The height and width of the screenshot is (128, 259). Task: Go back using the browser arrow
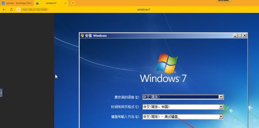point(4,10)
